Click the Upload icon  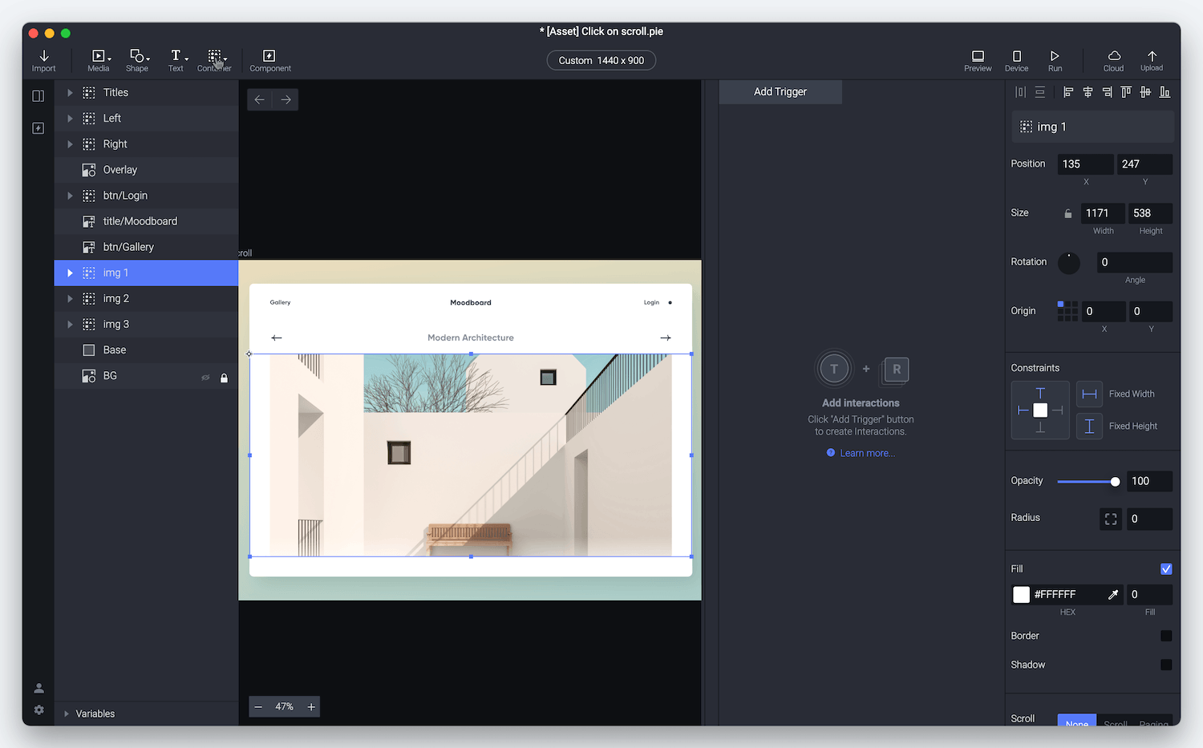[1152, 60]
